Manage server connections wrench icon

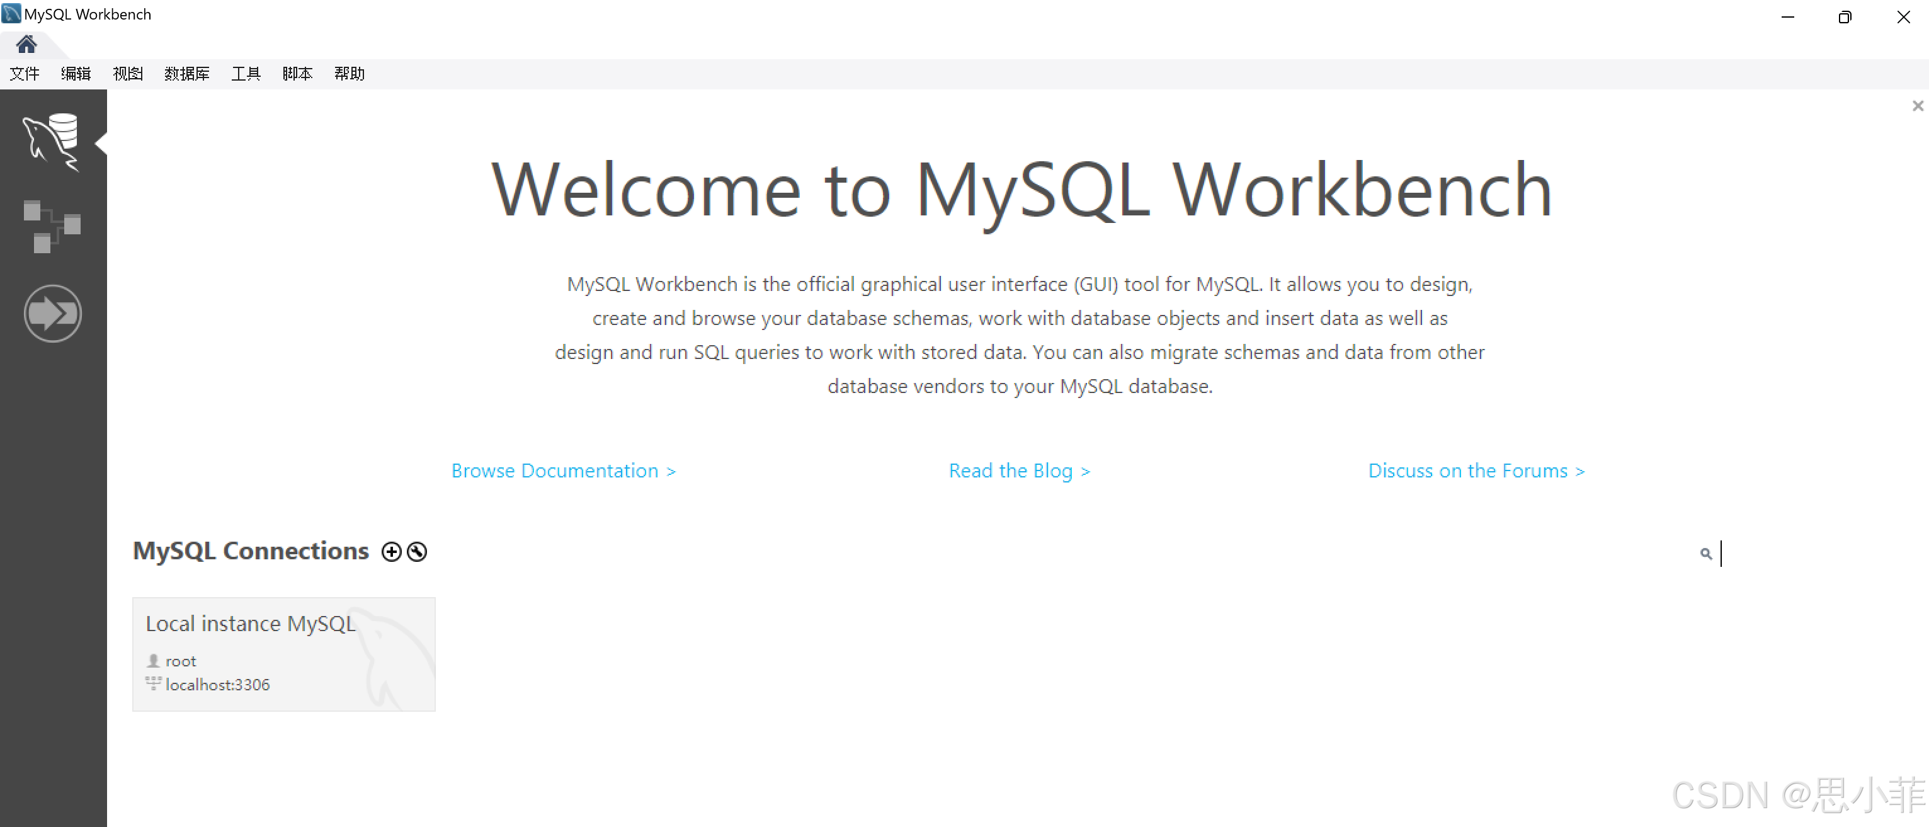[x=417, y=552]
